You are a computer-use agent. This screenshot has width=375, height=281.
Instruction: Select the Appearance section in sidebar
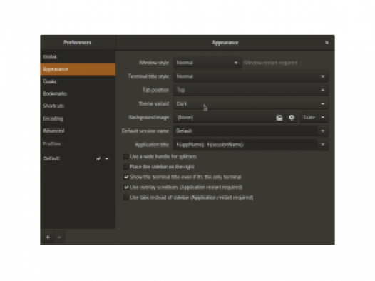click(x=78, y=69)
